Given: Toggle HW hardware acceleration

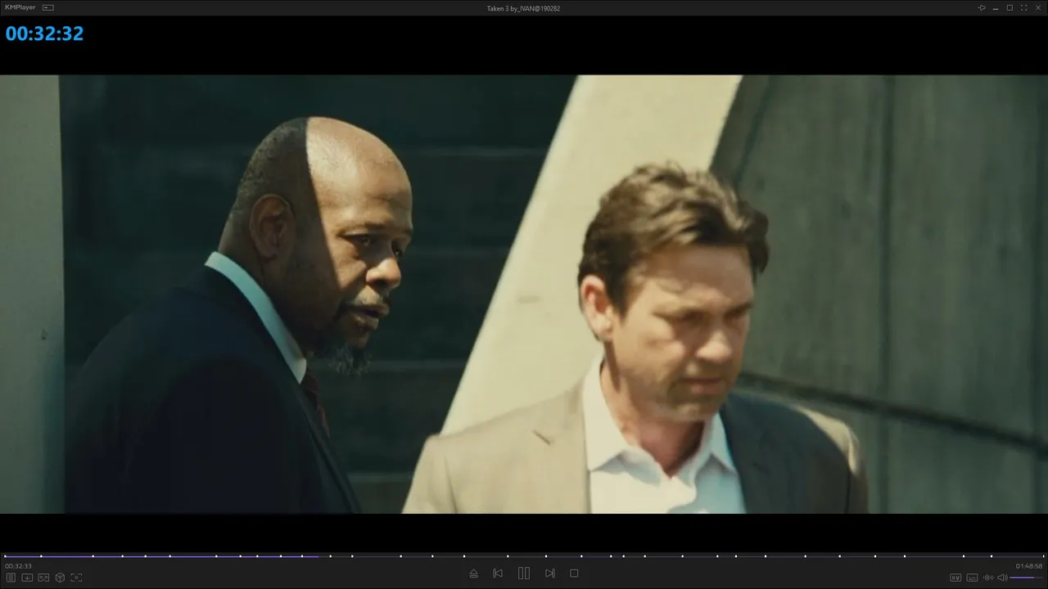Looking at the screenshot, I should [955, 578].
